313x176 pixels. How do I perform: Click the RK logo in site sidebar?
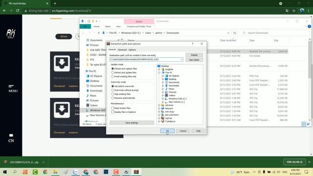pyautogui.click(x=11, y=33)
